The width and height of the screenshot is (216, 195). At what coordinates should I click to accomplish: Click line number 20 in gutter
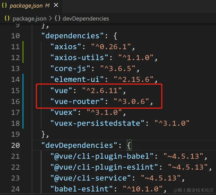(x=15, y=145)
